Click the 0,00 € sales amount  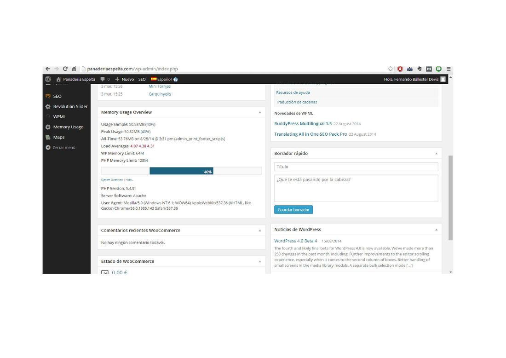(x=120, y=272)
